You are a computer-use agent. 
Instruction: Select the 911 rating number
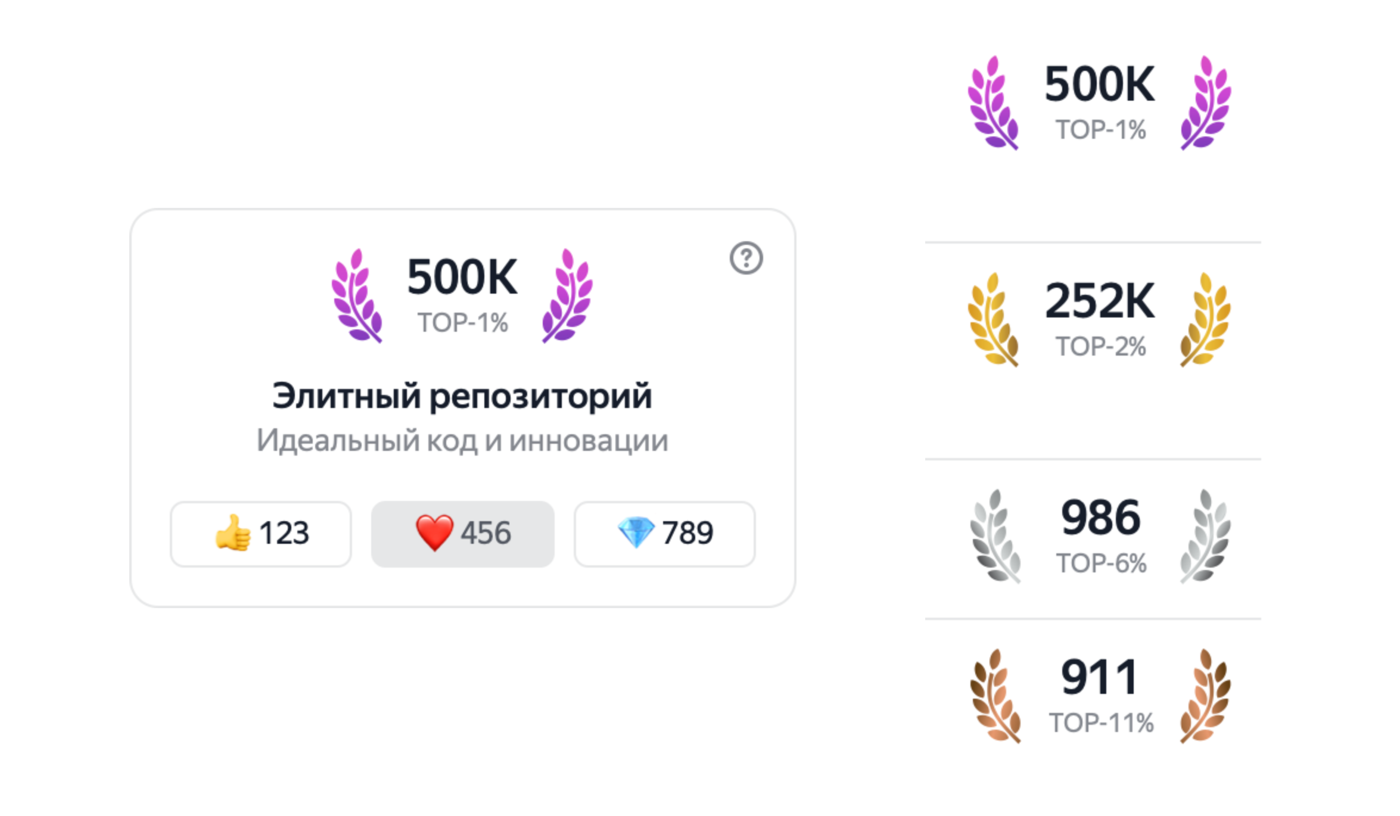pos(1100,677)
